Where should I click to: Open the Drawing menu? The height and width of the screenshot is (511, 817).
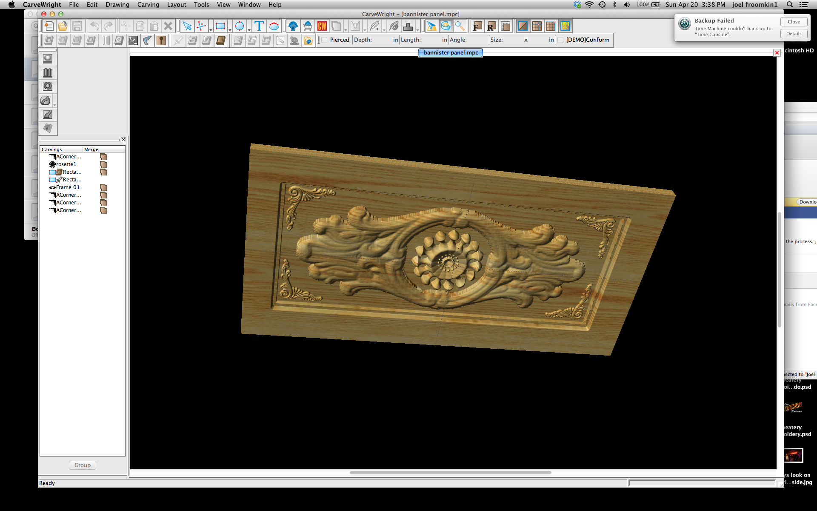tap(117, 5)
